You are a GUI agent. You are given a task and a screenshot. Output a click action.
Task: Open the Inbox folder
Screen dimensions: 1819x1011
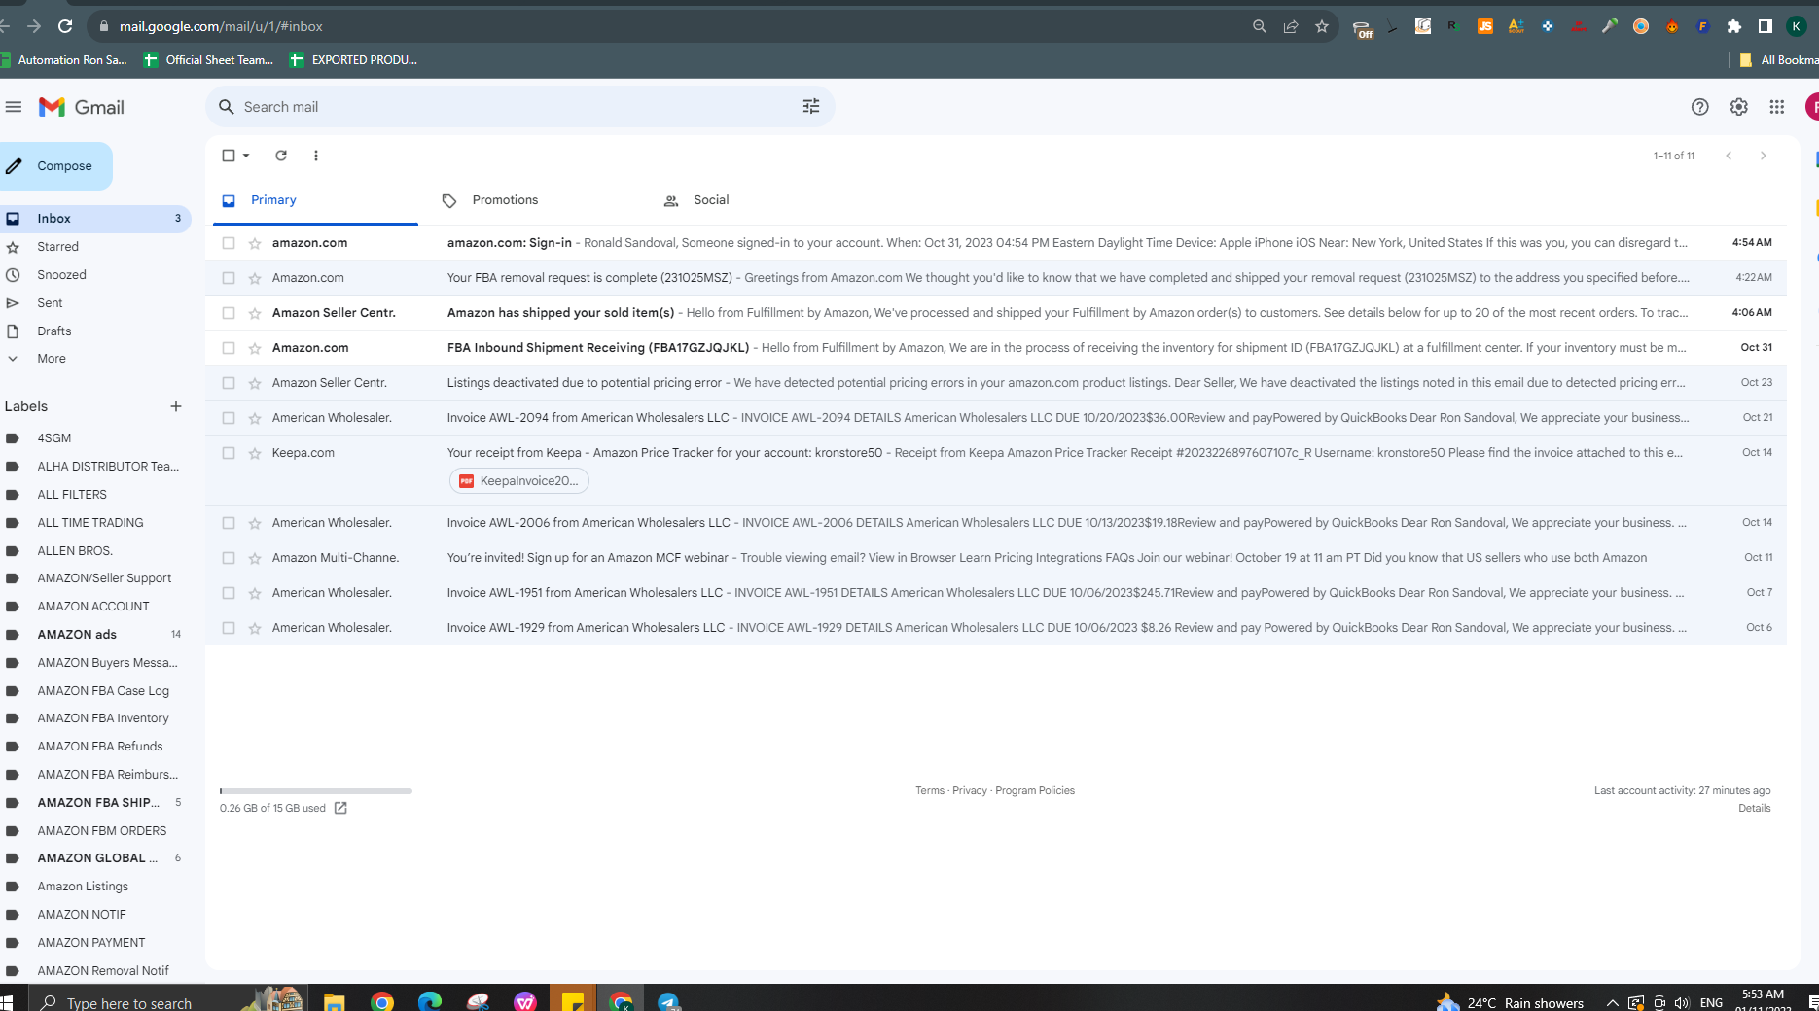(95, 219)
